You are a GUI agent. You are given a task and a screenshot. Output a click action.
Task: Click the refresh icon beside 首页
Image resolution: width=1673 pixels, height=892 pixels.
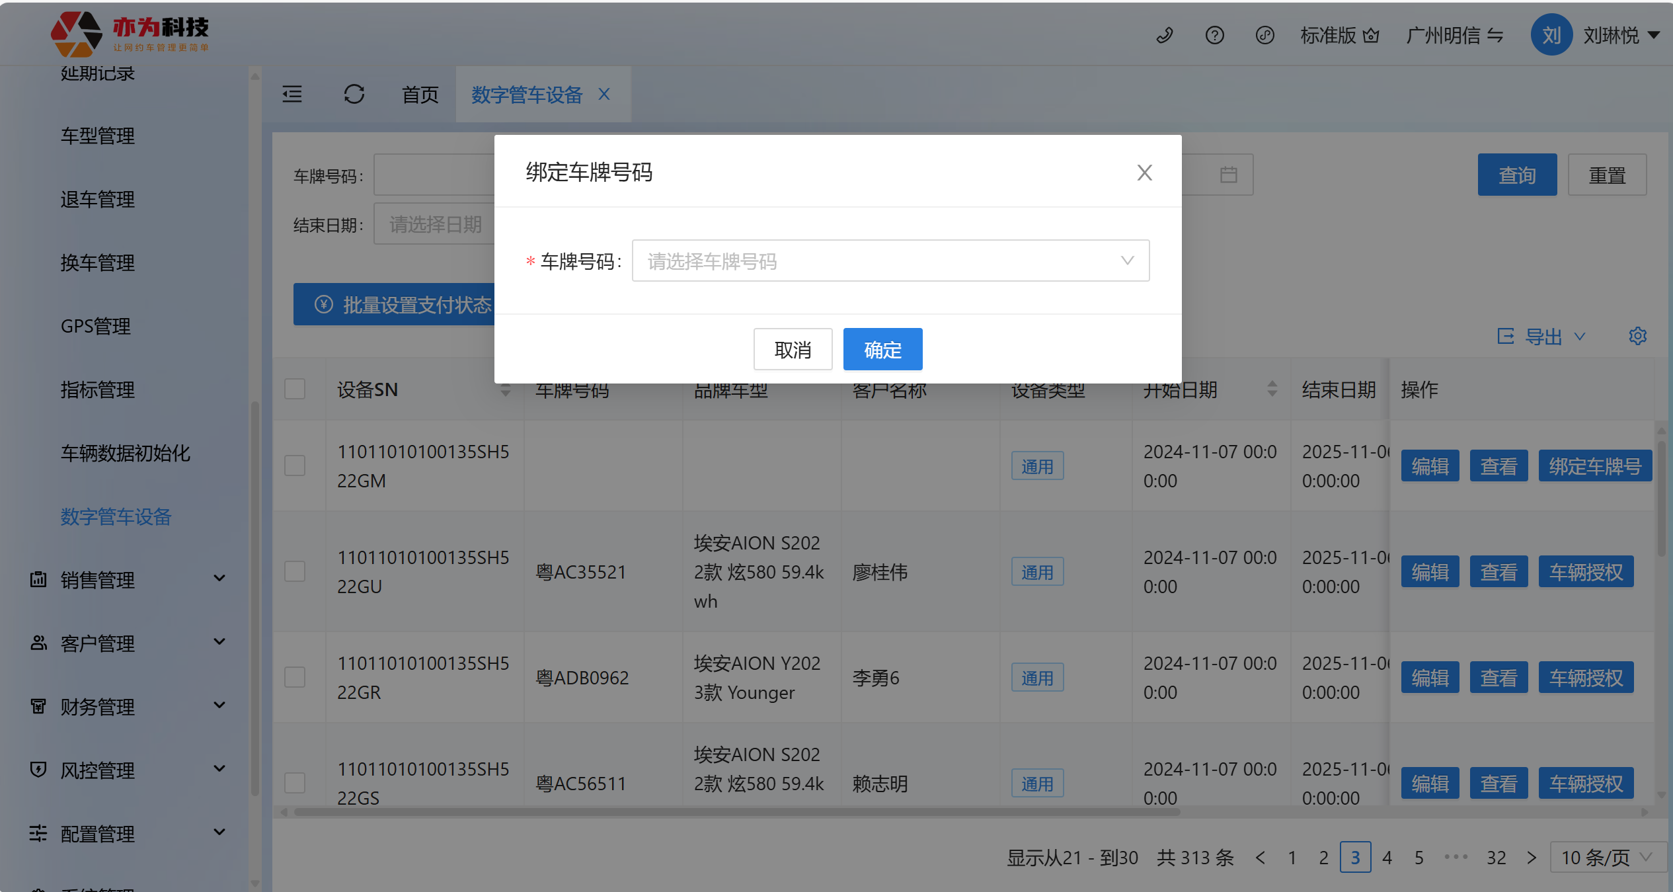[354, 95]
